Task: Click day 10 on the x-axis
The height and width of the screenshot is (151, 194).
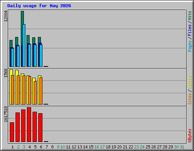Action: click(63, 147)
